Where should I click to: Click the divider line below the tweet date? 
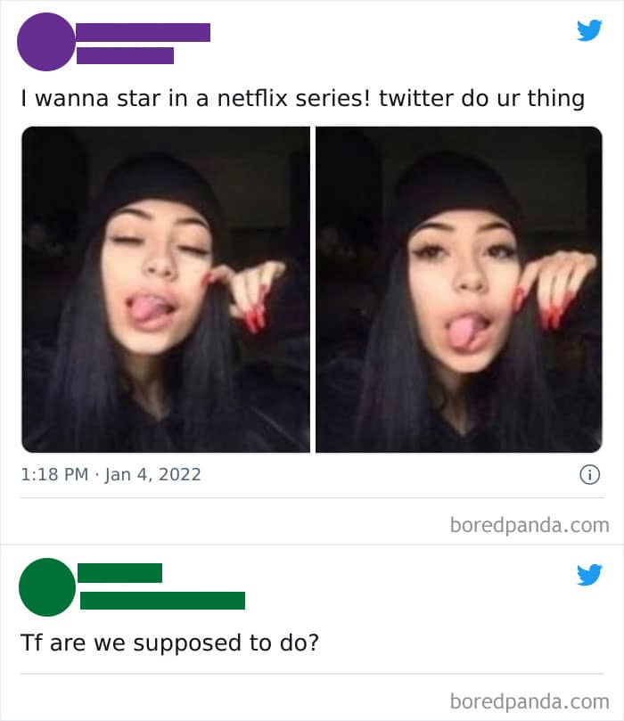[312, 497]
